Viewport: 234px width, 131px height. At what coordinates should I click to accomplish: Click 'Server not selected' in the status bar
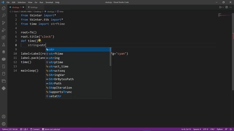[x=51, y=129]
